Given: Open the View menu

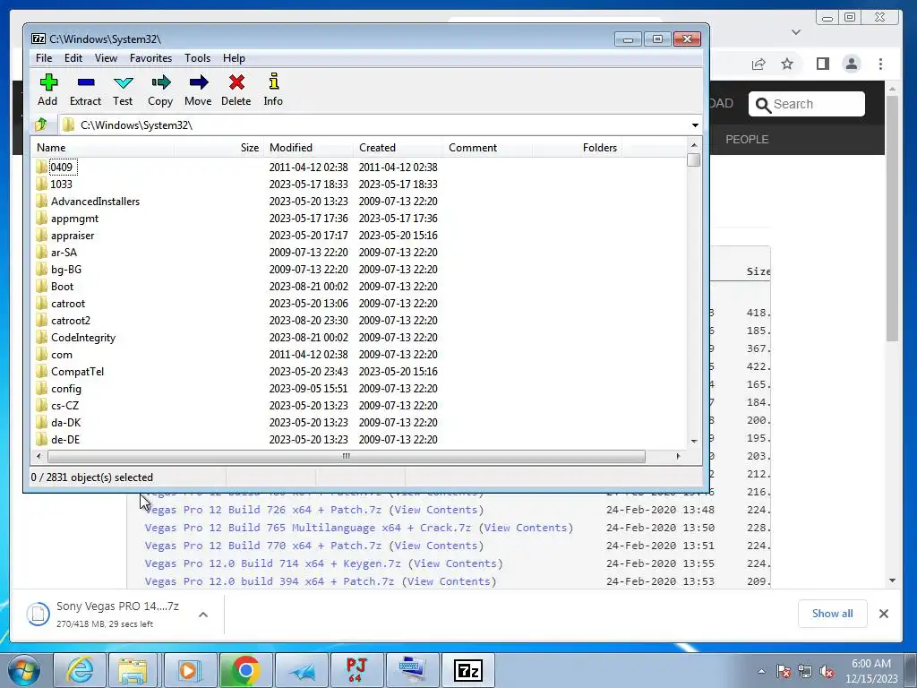Looking at the screenshot, I should tap(106, 58).
